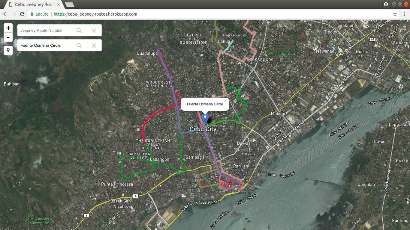The width and height of the screenshot is (410, 230).
Task: Click search icon beside Fuente Osmena Circle
Action: point(79,45)
